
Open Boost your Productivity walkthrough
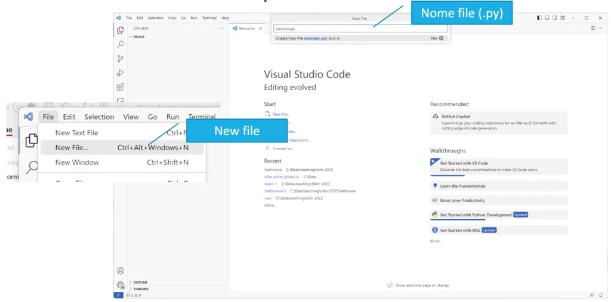click(499, 200)
